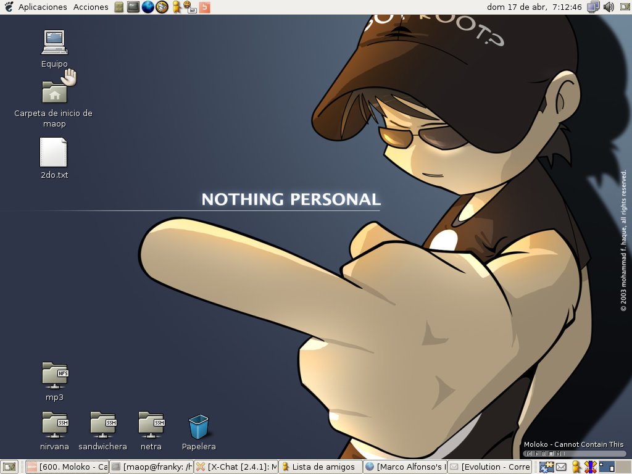The image size is (632, 474).
Task: Open the volume speaker control
Action: pos(609,7)
